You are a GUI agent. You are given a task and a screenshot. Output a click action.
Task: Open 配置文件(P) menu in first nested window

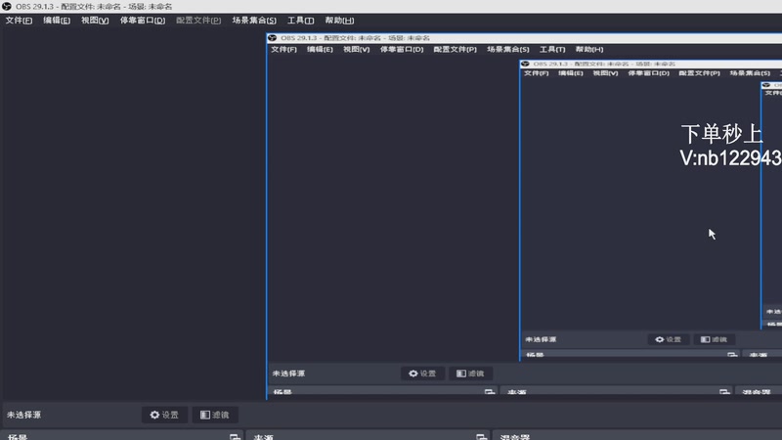point(455,50)
